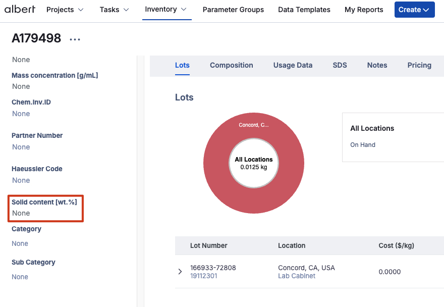Open the SDS tab
This screenshot has width=444, height=307.
(340, 65)
